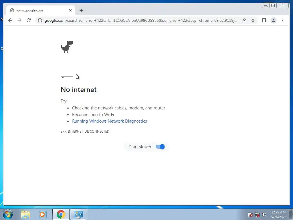Image resolution: width=293 pixels, height=220 pixels.
Task: Click the Chrome taskbar button
Action: point(61,214)
